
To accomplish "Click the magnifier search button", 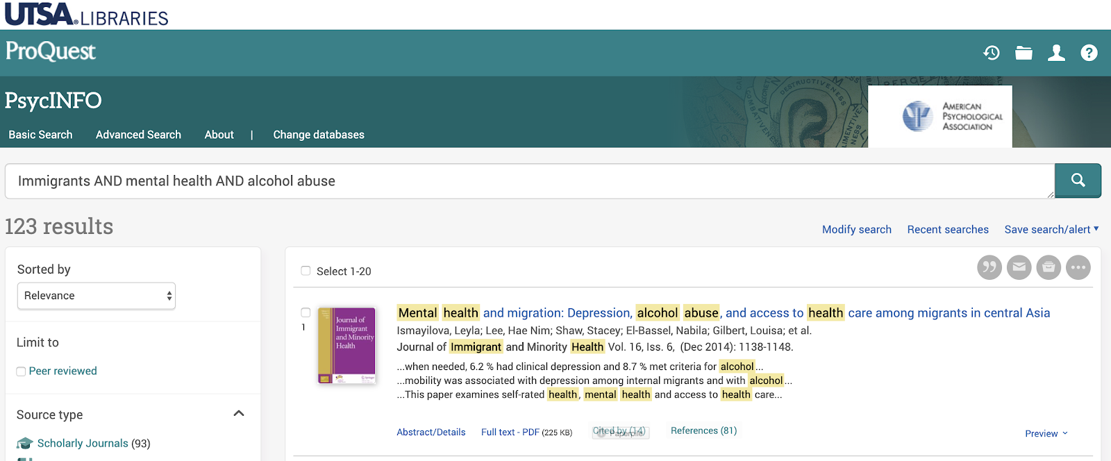I will (x=1078, y=181).
